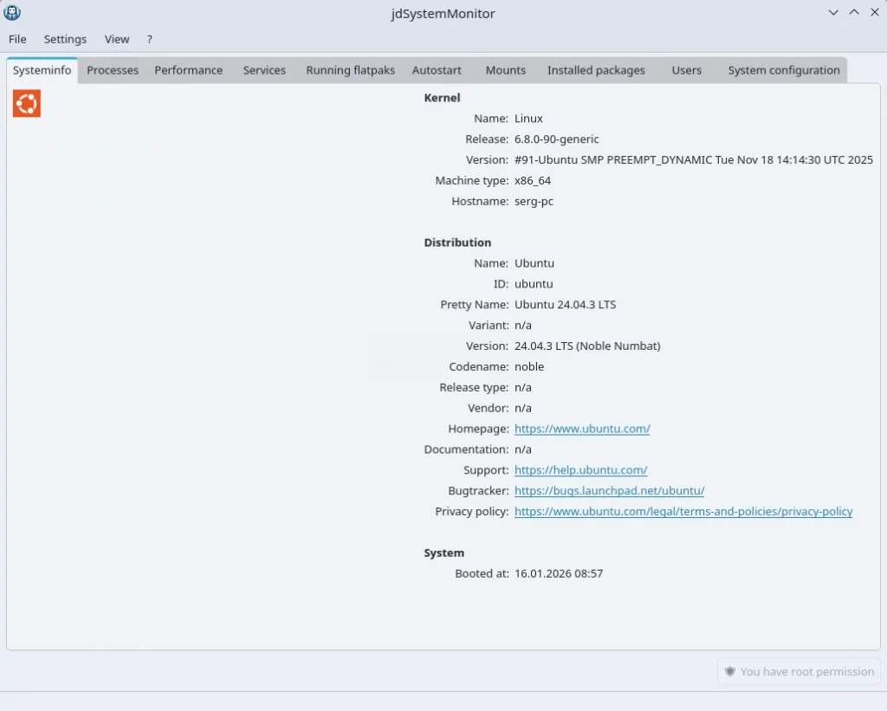
Task: Open the View menu
Action: point(117,39)
